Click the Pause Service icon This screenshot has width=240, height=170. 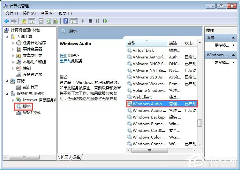pyautogui.click(x=98, y=21)
